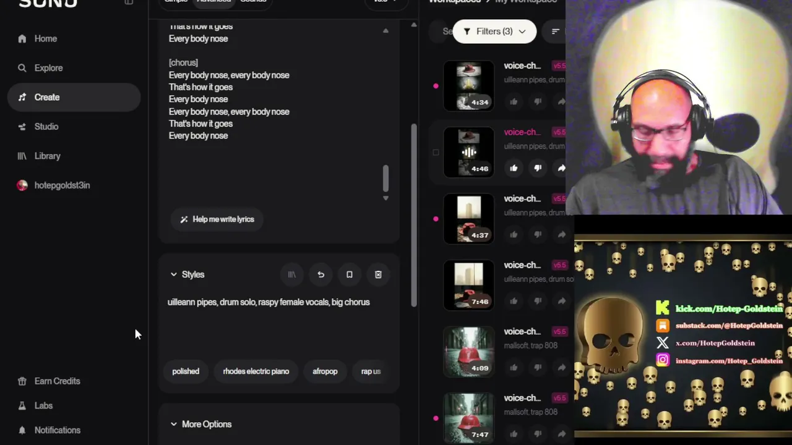Screen dimensions: 792x445
Task: Save the current style with the bookmark icon
Action: (349, 274)
